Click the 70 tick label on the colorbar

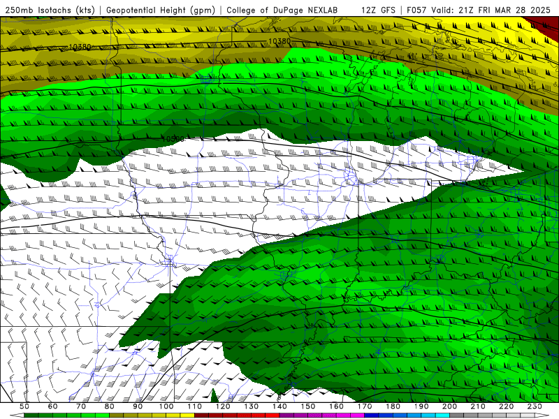pyautogui.click(x=81, y=406)
